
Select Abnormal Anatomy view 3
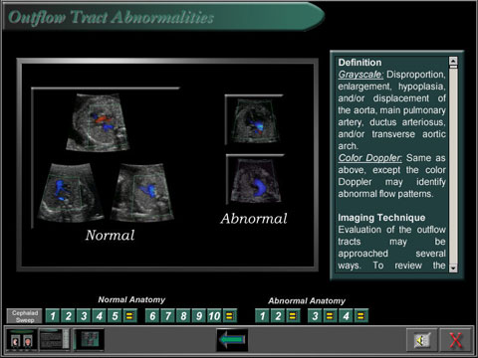tap(315, 316)
